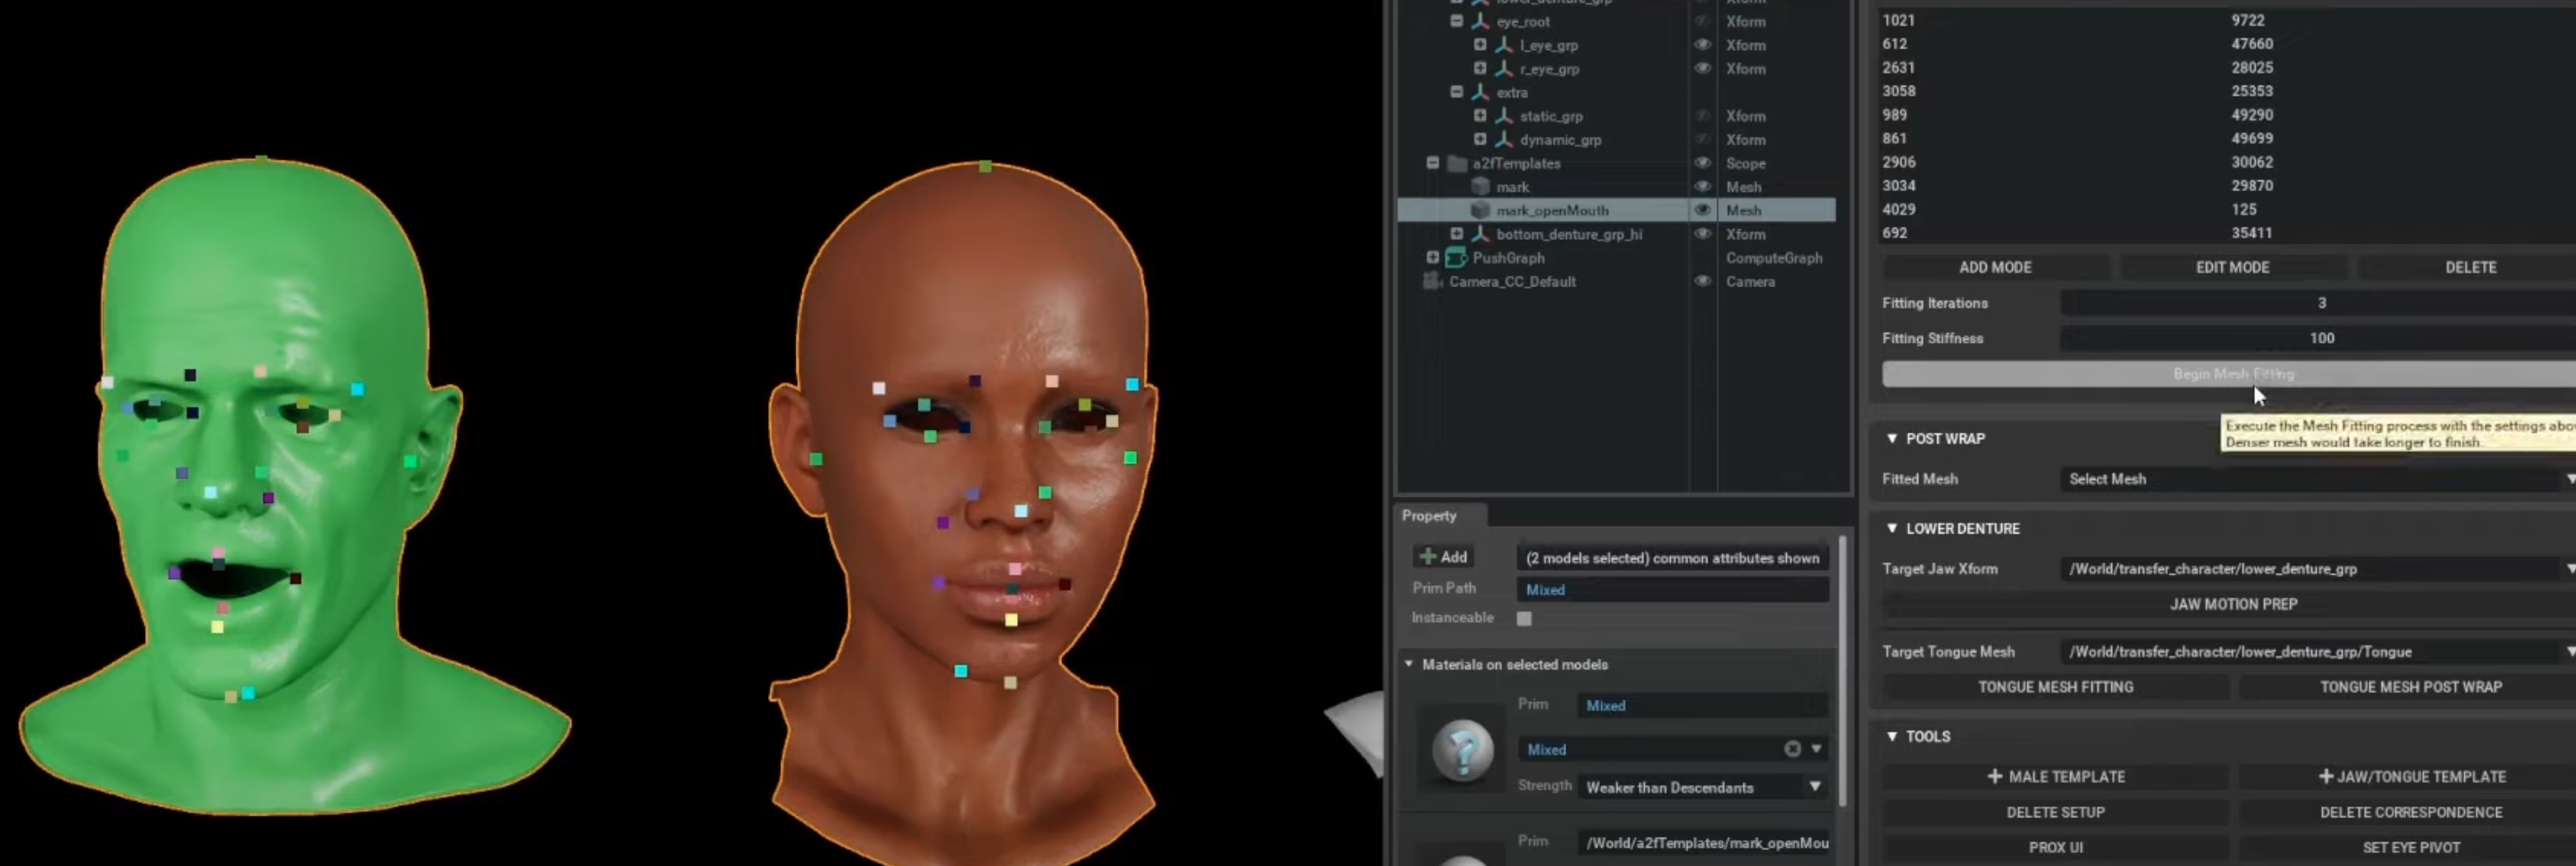2576x866 pixels.
Task: Toggle visibility eye of l_eye_grp
Action: 1702,45
